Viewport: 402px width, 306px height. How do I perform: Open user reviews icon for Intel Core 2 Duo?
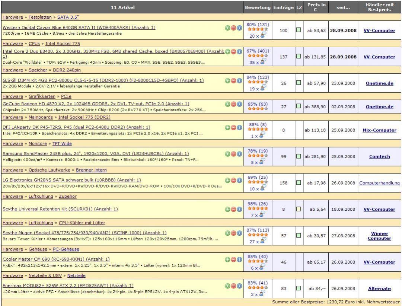click(263, 61)
